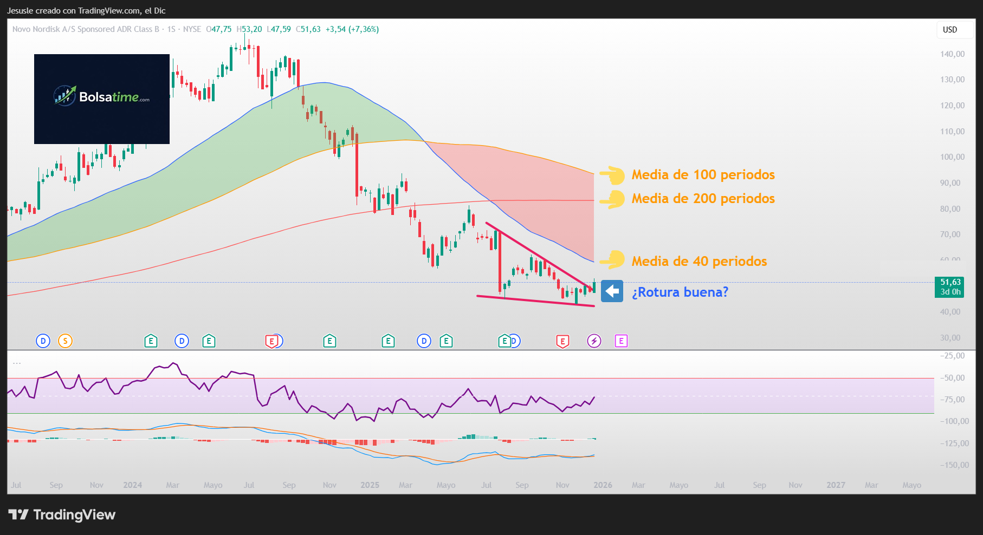Click the blue left-arrow annotation icon
Viewport: 983px width, 535px height.
[612, 291]
